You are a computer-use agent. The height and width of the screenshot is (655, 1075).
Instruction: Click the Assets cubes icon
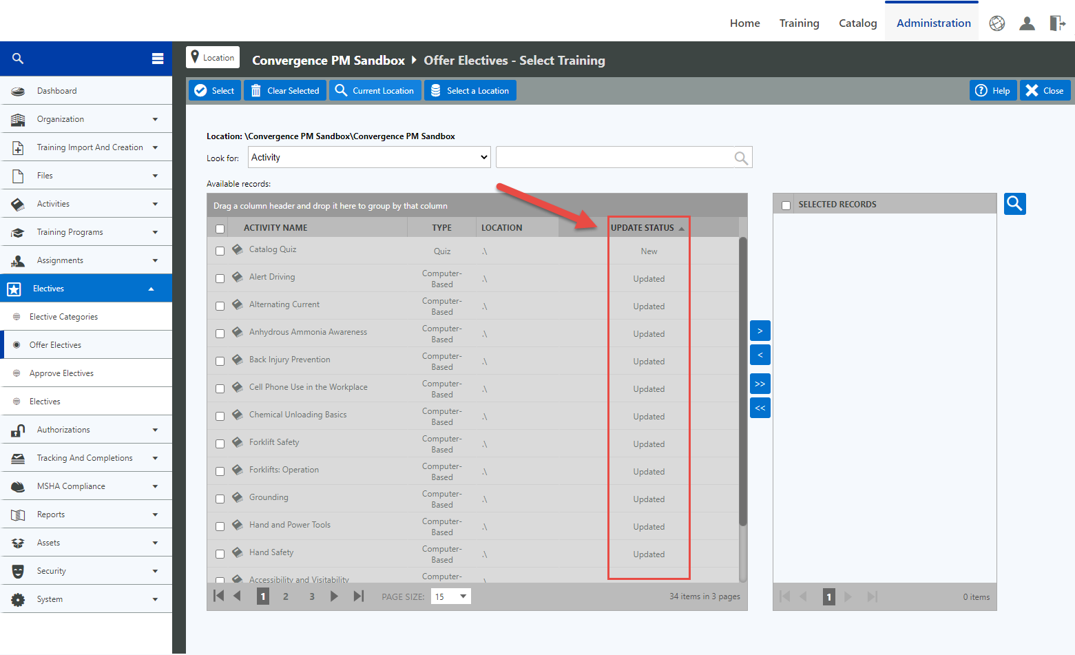coord(18,543)
